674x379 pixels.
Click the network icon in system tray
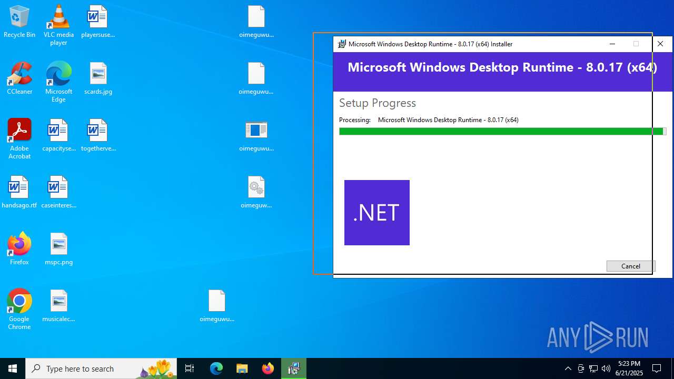(593, 368)
